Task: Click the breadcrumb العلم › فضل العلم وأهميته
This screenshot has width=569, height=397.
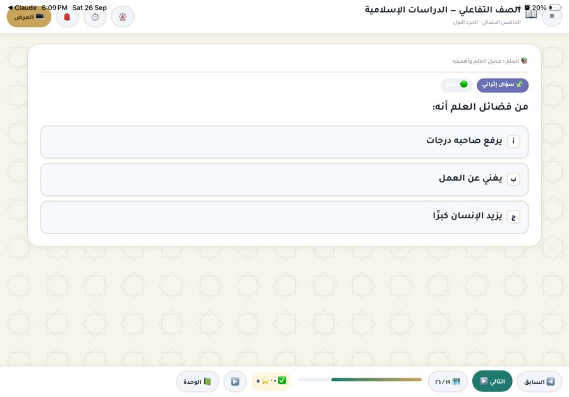Action: coord(490,61)
